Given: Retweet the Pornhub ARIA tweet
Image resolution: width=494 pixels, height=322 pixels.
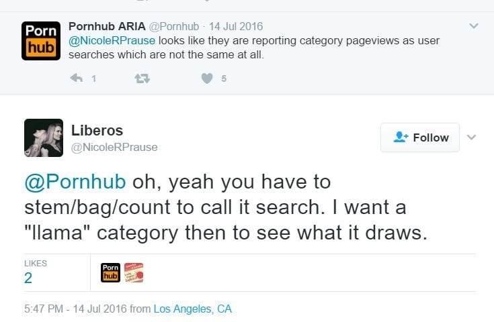Looking at the screenshot, I should click(142, 78).
